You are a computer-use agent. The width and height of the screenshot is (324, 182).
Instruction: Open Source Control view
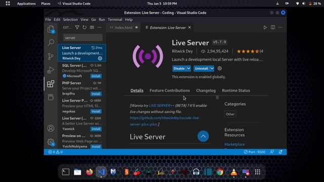tap(51, 56)
